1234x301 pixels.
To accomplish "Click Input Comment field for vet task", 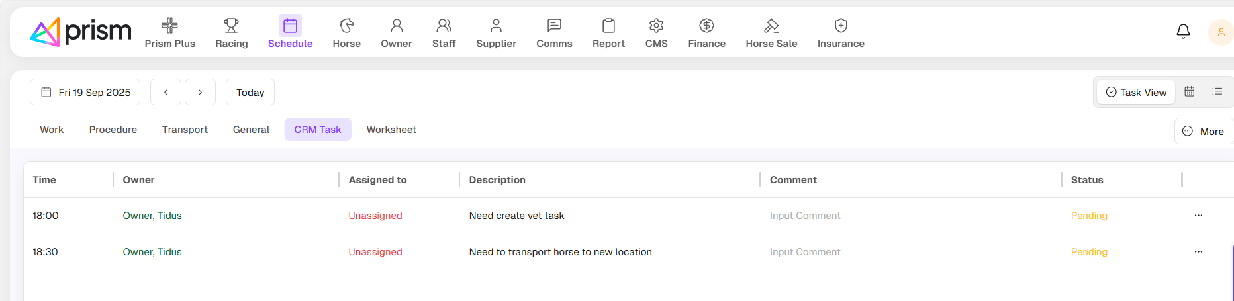I will click(x=805, y=216).
